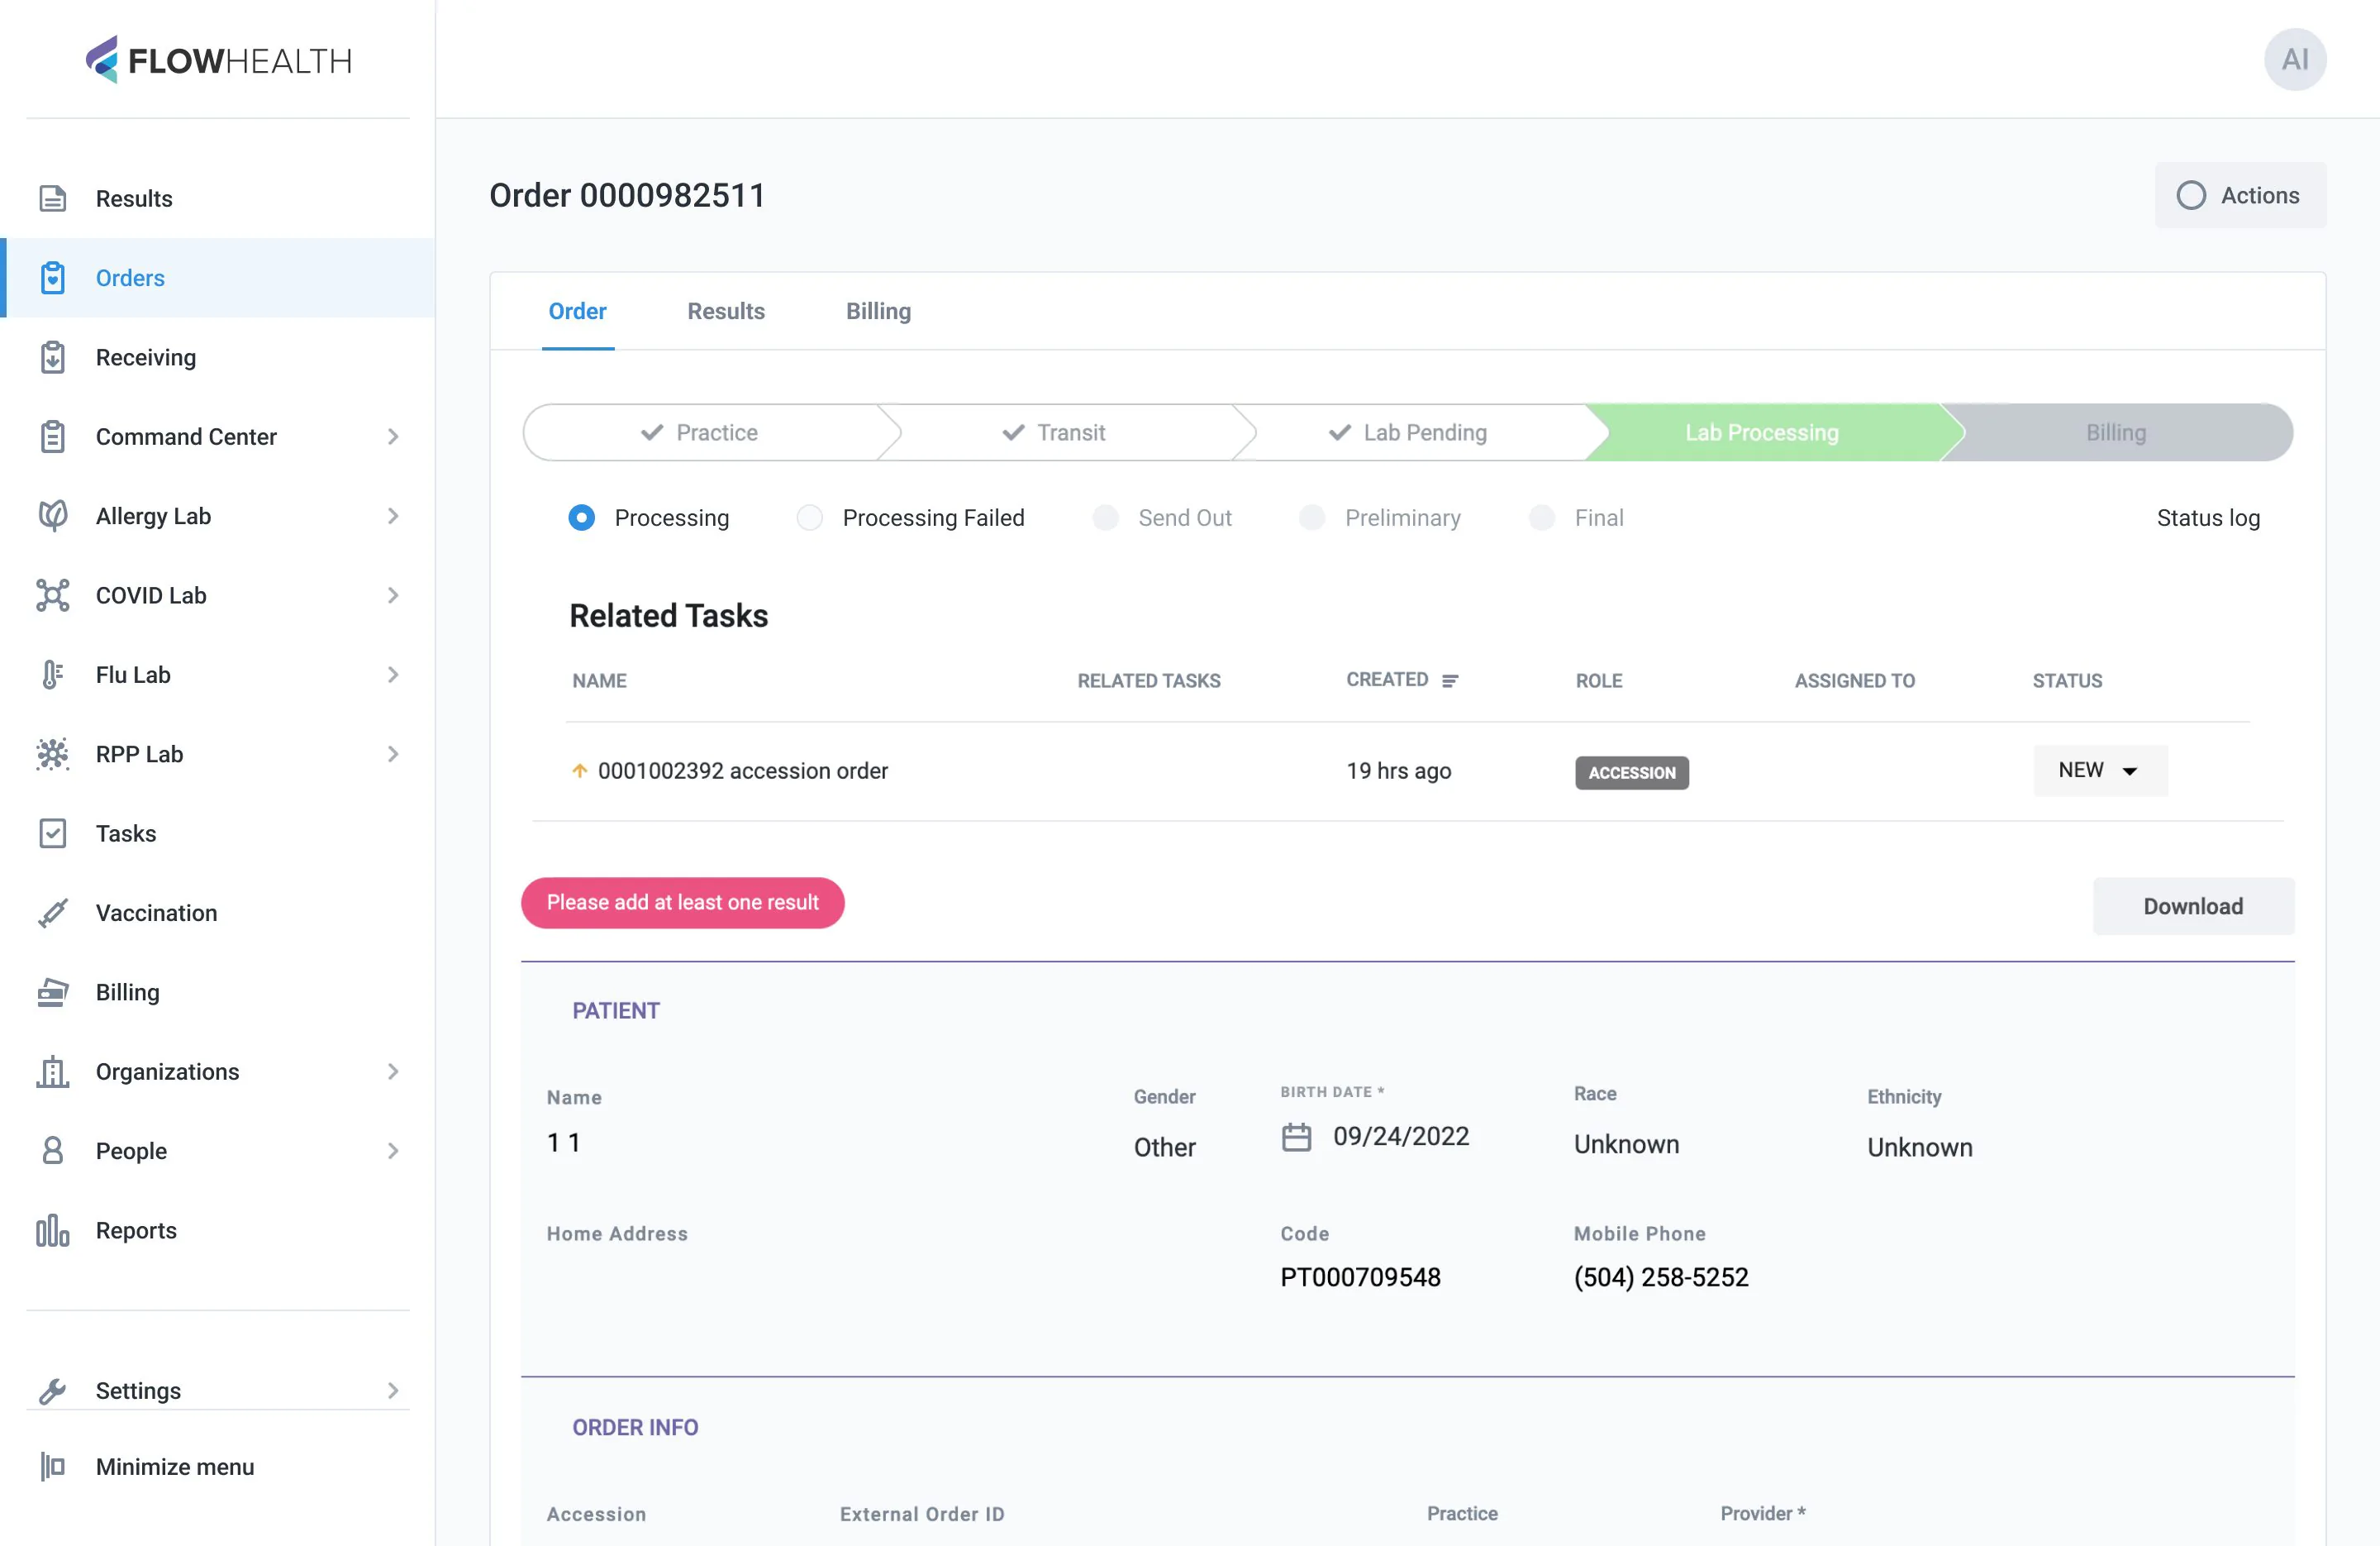Open Results via its document icon
The height and width of the screenshot is (1546, 2380).
53,198
